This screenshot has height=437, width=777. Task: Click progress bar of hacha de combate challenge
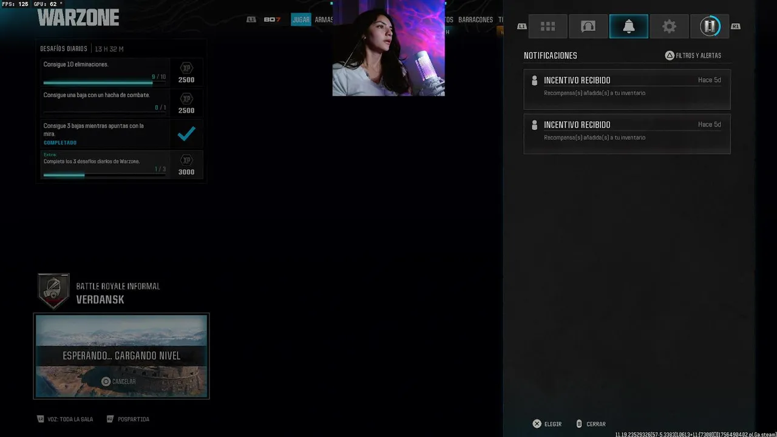click(x=104, y=113)
